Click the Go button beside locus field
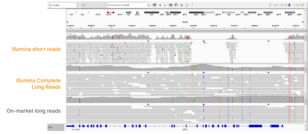The height and width of the screenshot is (134, 308). 148,5
